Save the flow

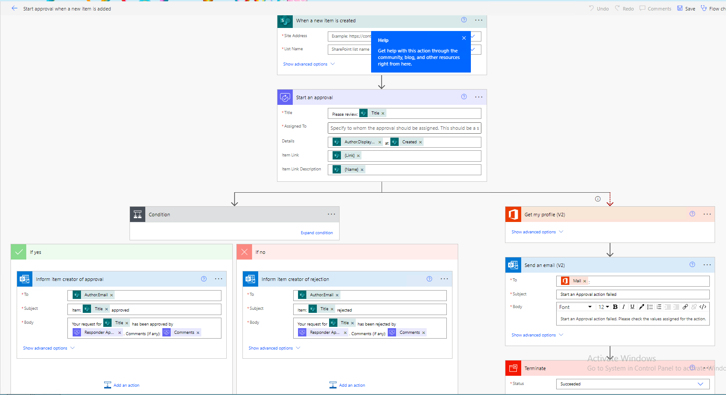click(686, 9)
